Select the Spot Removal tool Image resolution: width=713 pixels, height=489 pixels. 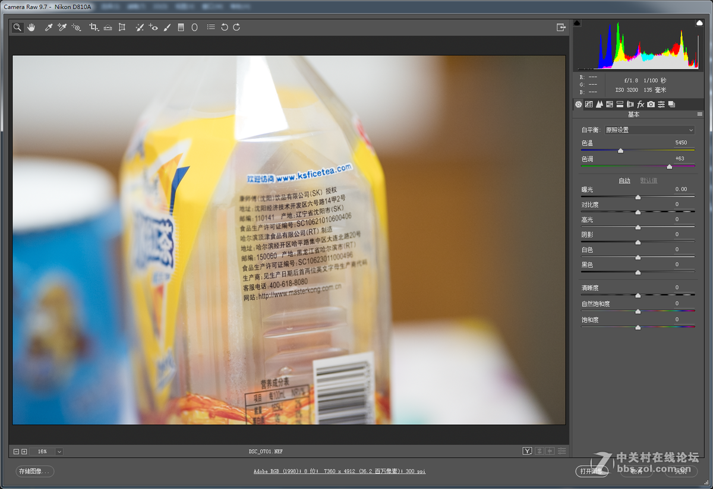[x=140, y=27]
